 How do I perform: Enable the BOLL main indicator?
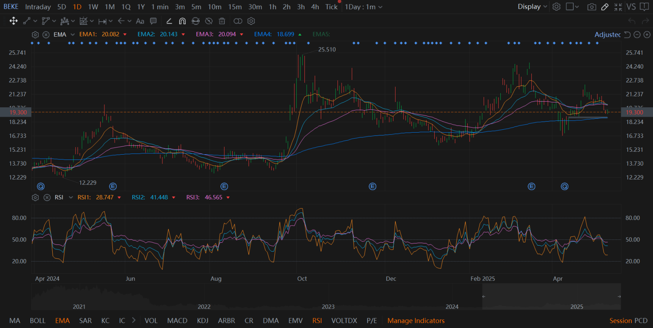point(38,321)
